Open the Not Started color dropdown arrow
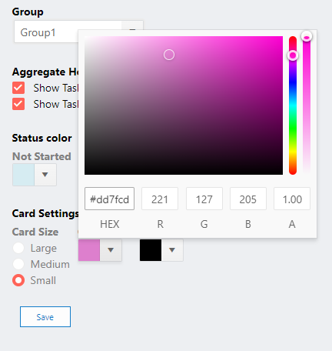This screenshot has width=332, height=351. click(x=45, y=175)
